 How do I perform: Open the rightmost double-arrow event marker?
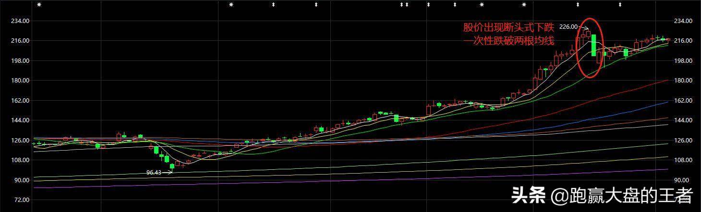[620, 5]
